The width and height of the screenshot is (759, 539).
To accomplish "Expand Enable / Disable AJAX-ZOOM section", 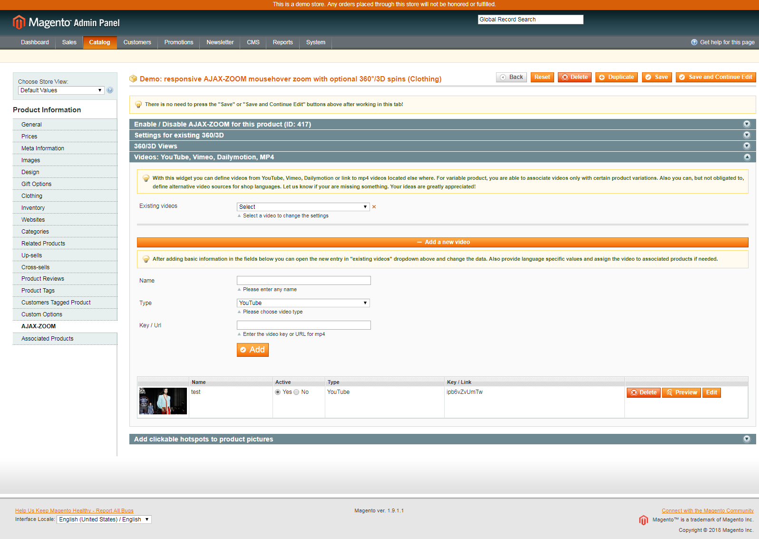I will tap(442, 124).
